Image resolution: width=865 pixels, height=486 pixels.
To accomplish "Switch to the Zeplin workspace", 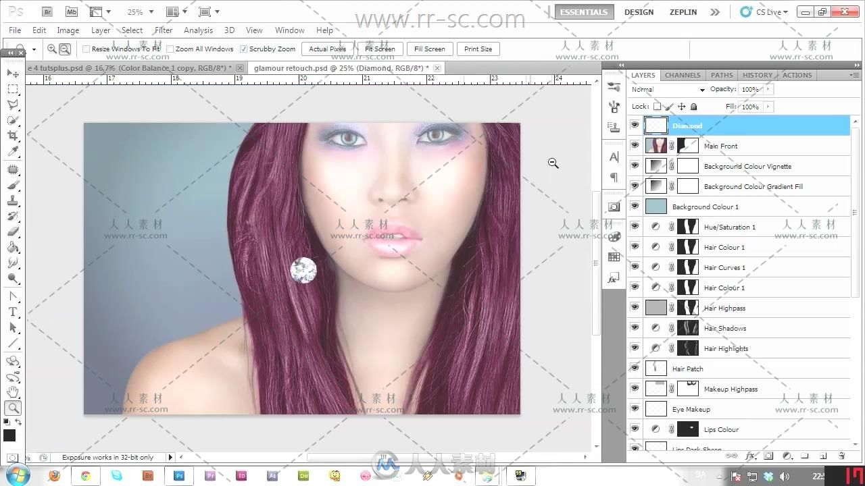I will click(683, 11).
